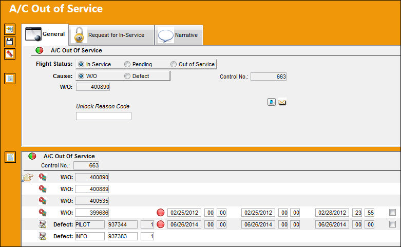This screenshot has height=247, width=401.
Task: Click the minute field showing 55
Action: 370,213
